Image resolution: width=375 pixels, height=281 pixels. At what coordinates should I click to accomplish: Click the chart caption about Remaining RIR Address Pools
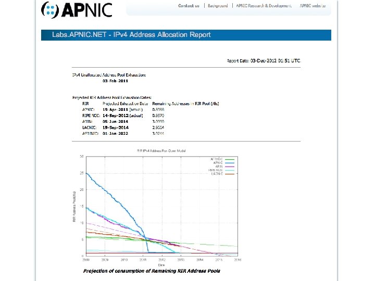[152, 271]
